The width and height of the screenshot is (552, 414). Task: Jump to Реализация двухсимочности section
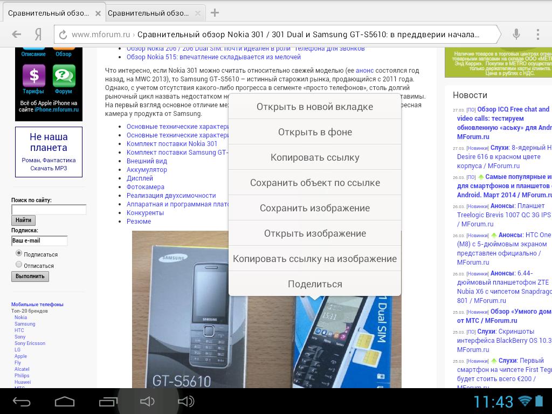[171, 195]
